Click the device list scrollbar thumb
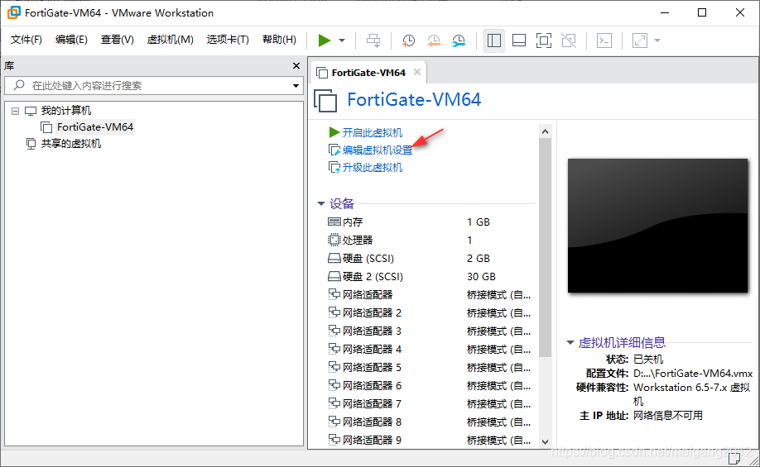760x467 pixels. click(x=545, y=247)
